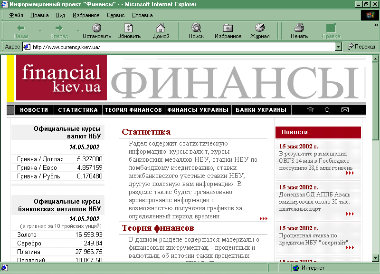Open the Избранное menu in menu bar
This screenshot has height=274, width=380.
tap(86, 15)
